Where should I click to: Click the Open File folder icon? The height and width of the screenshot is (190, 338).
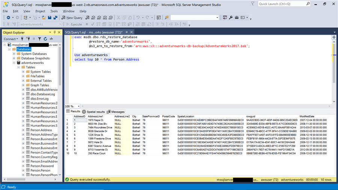point(44,18)
